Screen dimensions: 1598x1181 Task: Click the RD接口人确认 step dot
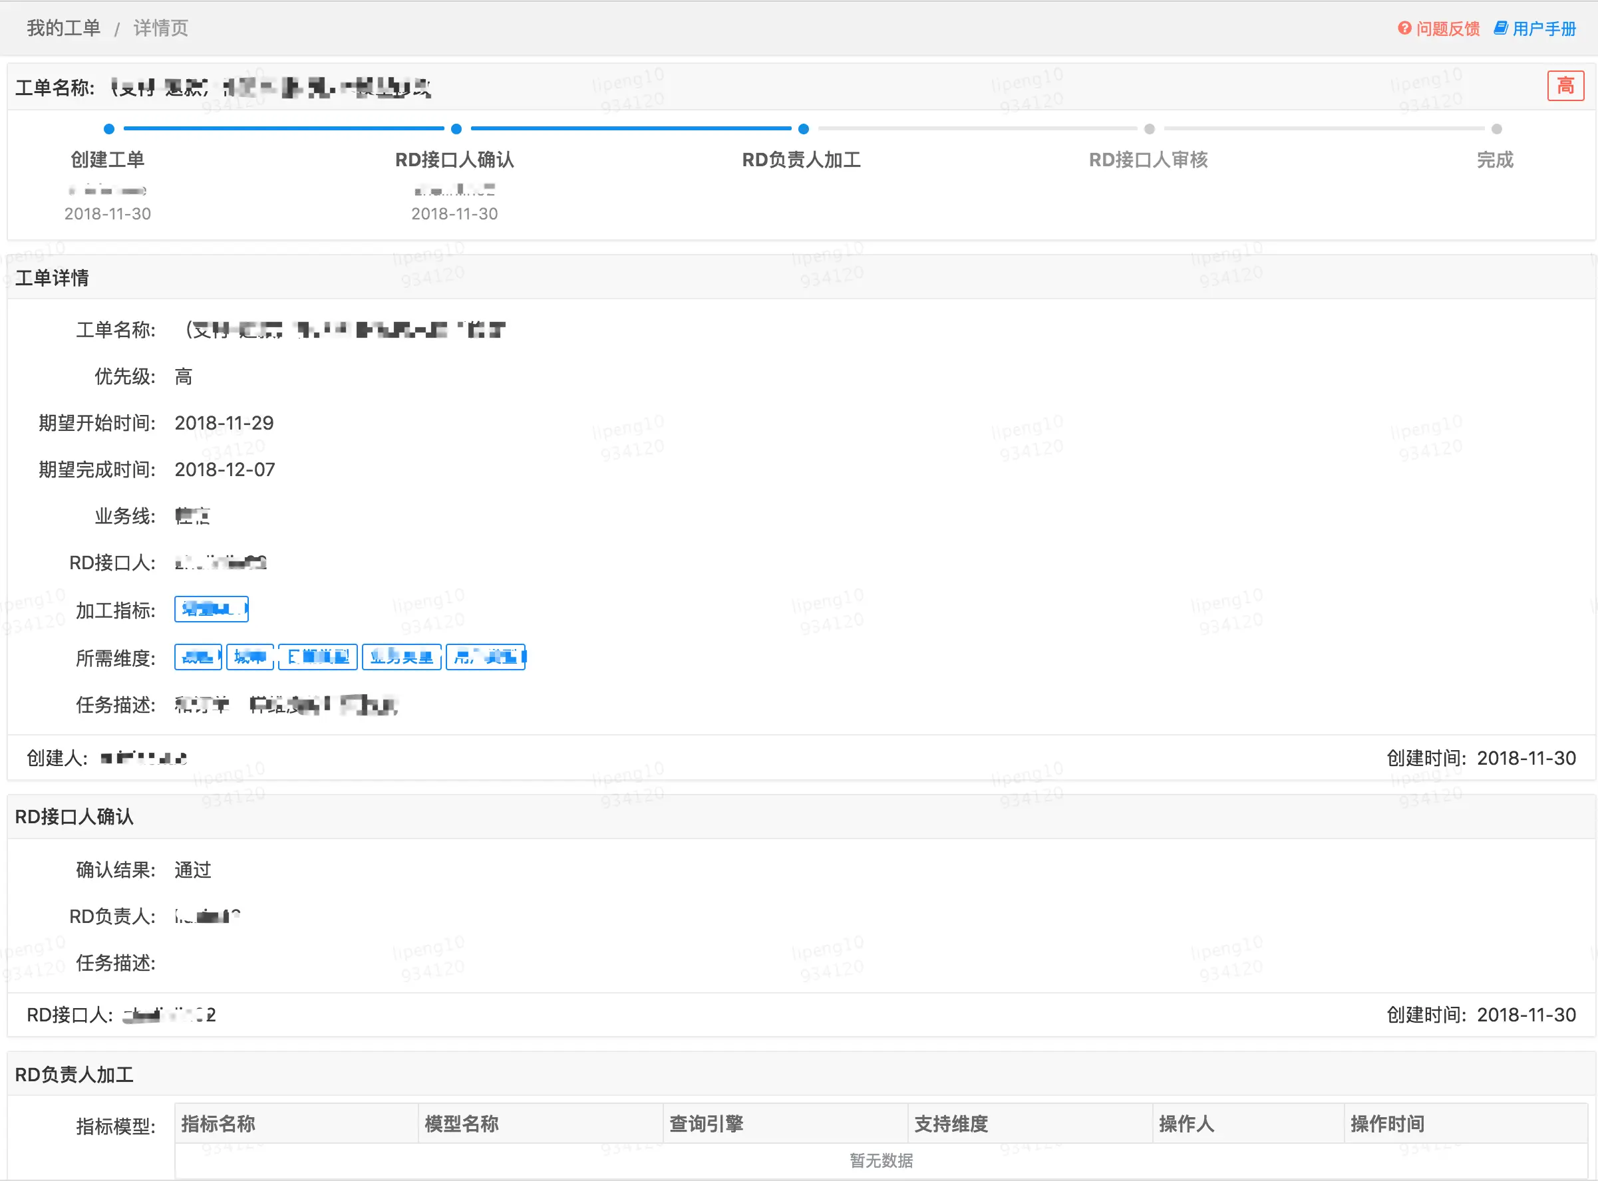pos(456,130)
